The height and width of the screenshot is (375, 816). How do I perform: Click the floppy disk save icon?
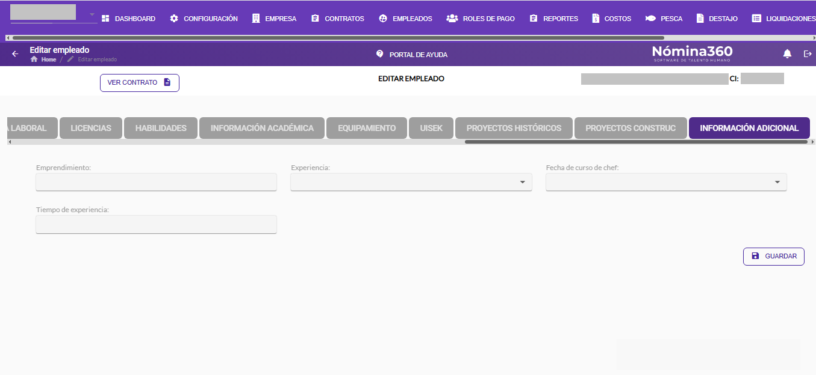click(x=755, y=256)
